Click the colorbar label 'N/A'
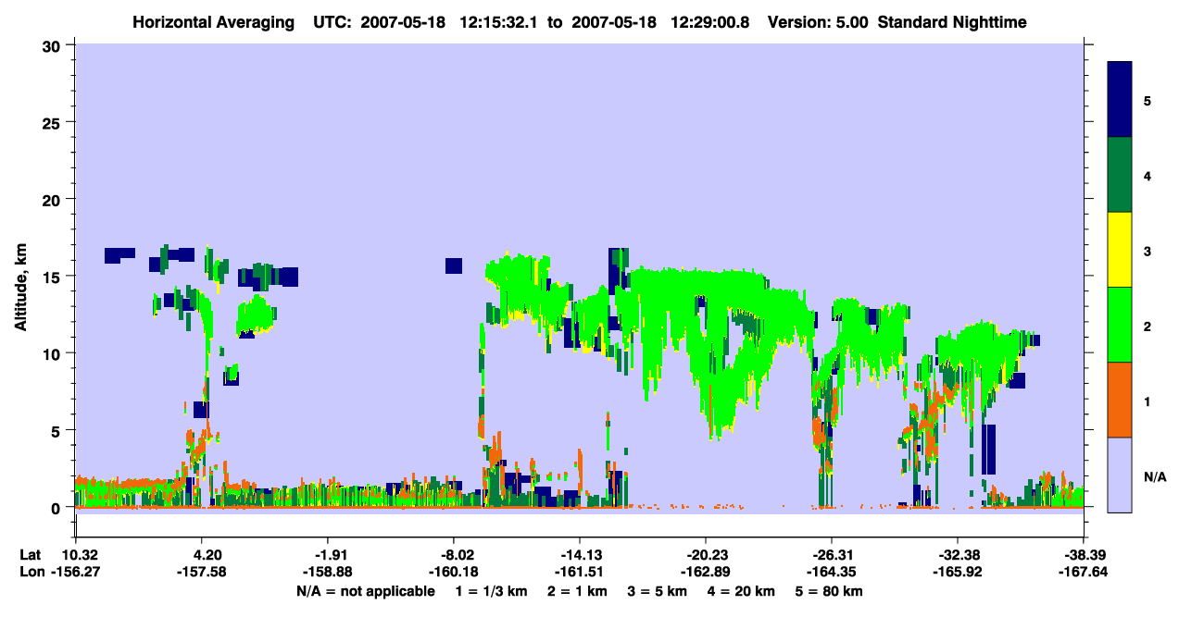Image resolution: width=1204 pixels, height=617 pixels. click(x=1154, y=476)
